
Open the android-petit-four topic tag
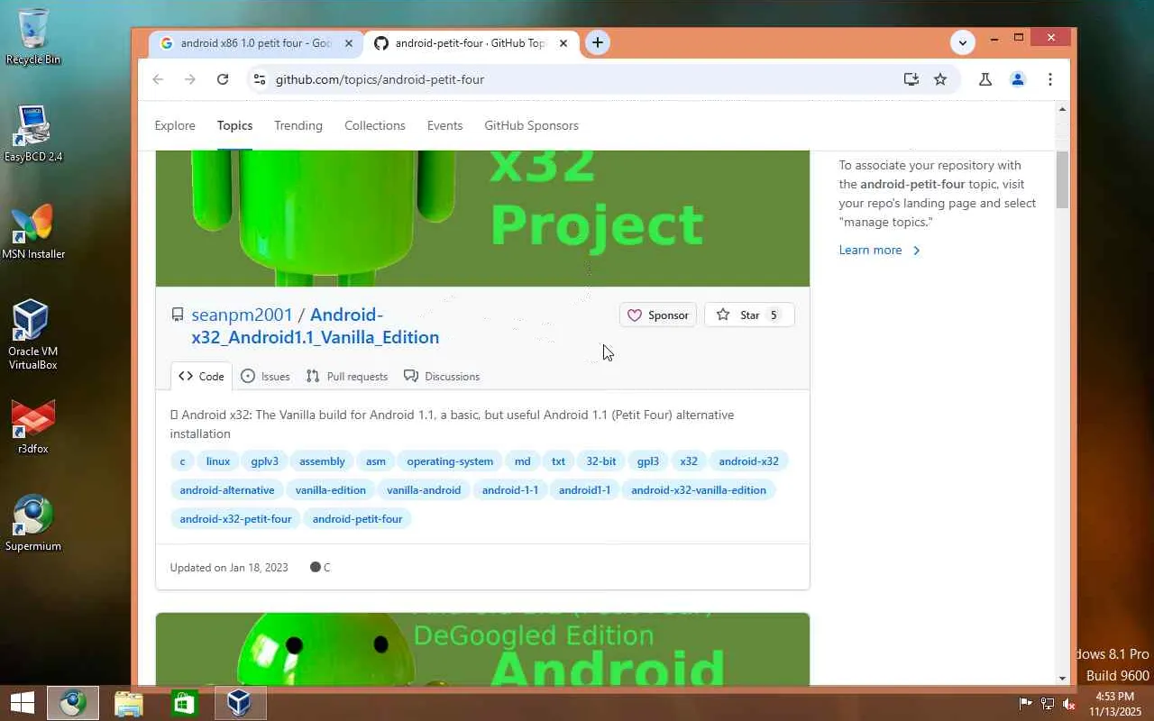click(357, 519)
